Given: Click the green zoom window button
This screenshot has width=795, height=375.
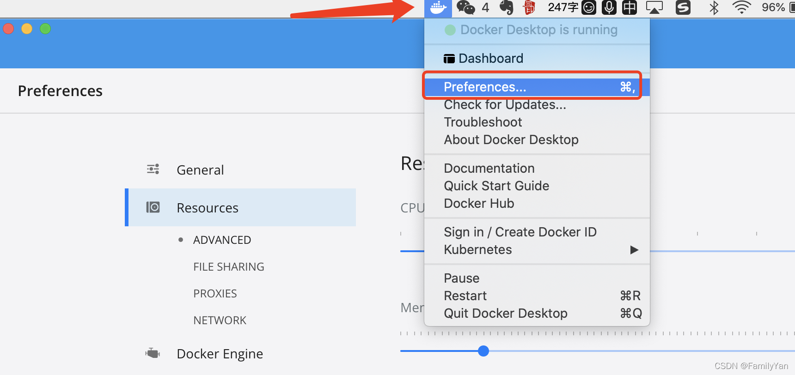Looking at the screenshot, I should click(x=45, y=29).
